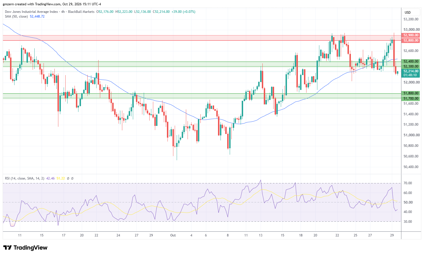This screenshot has height=256, width=424.
Task: Click the bar countdown timer 01:48:10
Action: coord(410,75)
